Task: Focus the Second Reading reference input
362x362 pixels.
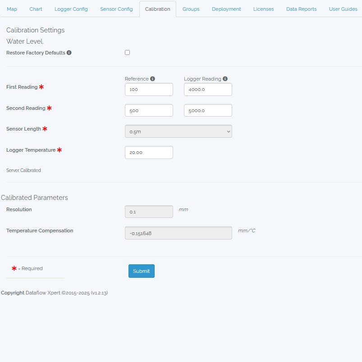Action: click(149, 111)
